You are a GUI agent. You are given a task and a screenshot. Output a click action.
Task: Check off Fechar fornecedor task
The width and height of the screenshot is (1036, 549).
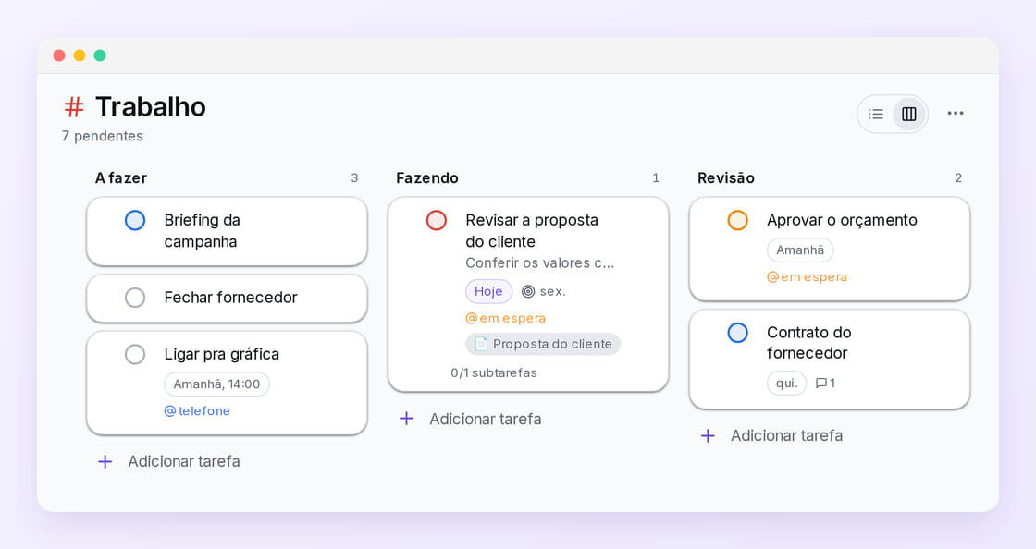[x=135, y=298]
